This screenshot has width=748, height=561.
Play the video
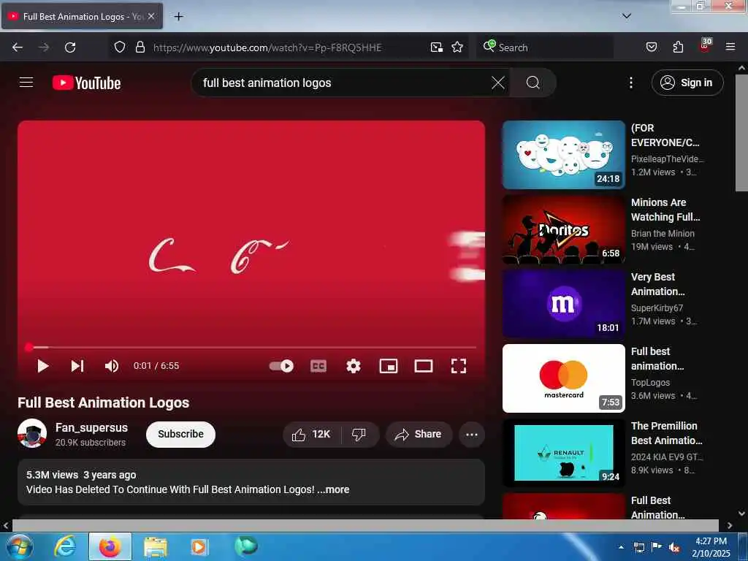(43, 366)
